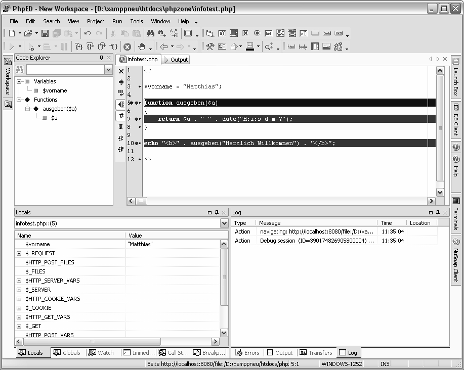Open the color picker toolbar swatch
Screen dimensions: 464x370
point(250,47)
